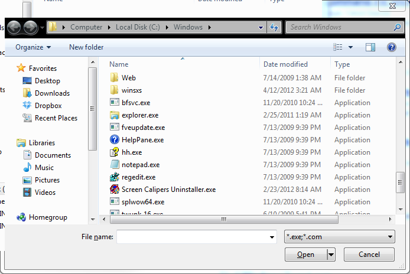Open address bar previous locations dropdown
The width and height of the screenshot is (410, 274).
(261, 27)
